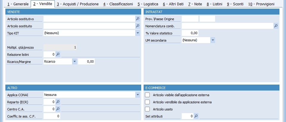Screen dimensions: 286x122
Task: Open the 8 - Listini tab
Action: (215, 4)
